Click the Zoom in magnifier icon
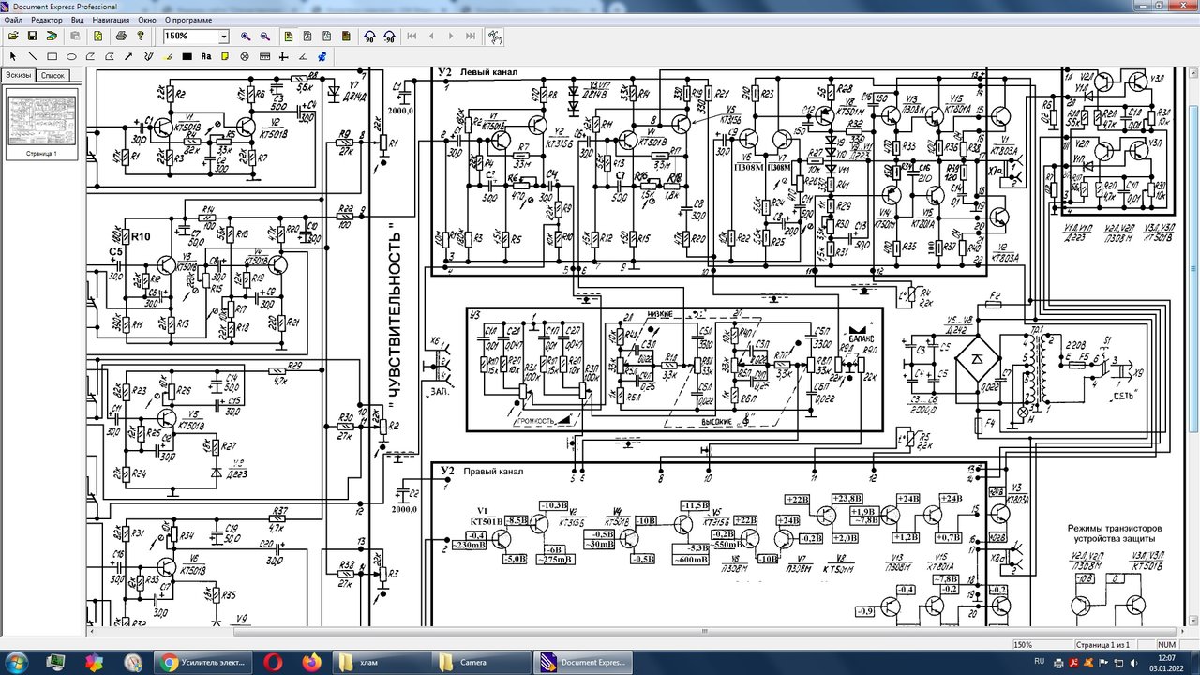Viewport: 1200px width, 675px height. coord(246,36)
